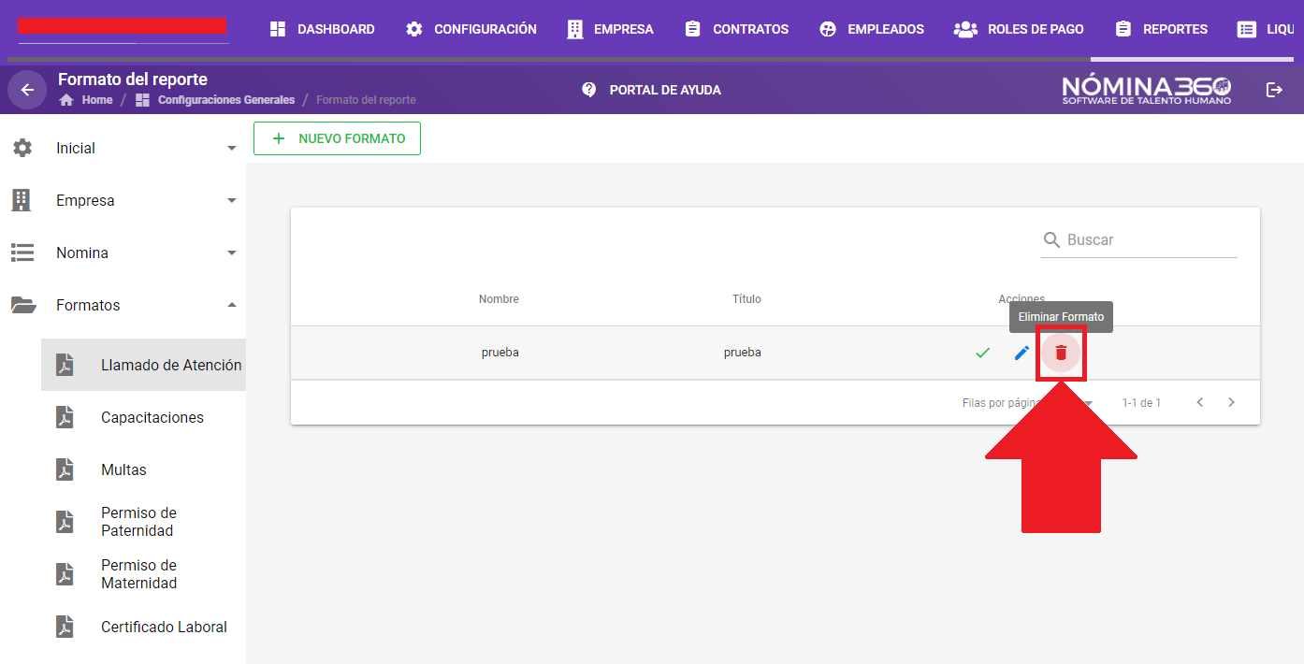
Task: Click the NUEVO FORMATO button
Action: [337, 138]
